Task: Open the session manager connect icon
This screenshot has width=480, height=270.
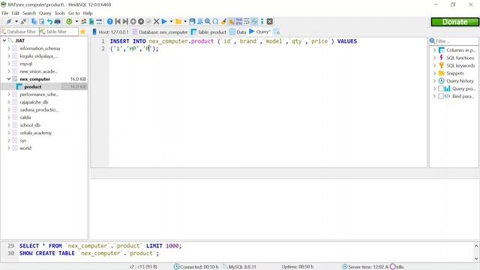Action: [x=9, y=22]
